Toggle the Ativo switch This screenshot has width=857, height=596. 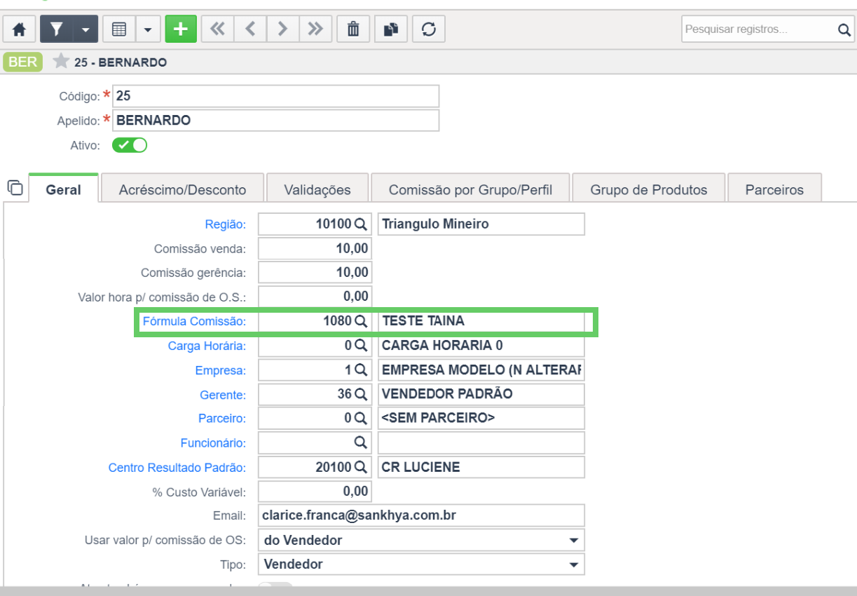pos(130,145)
